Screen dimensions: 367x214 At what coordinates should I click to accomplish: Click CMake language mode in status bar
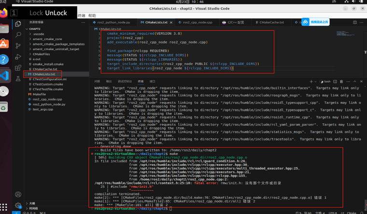click(352, 213)
